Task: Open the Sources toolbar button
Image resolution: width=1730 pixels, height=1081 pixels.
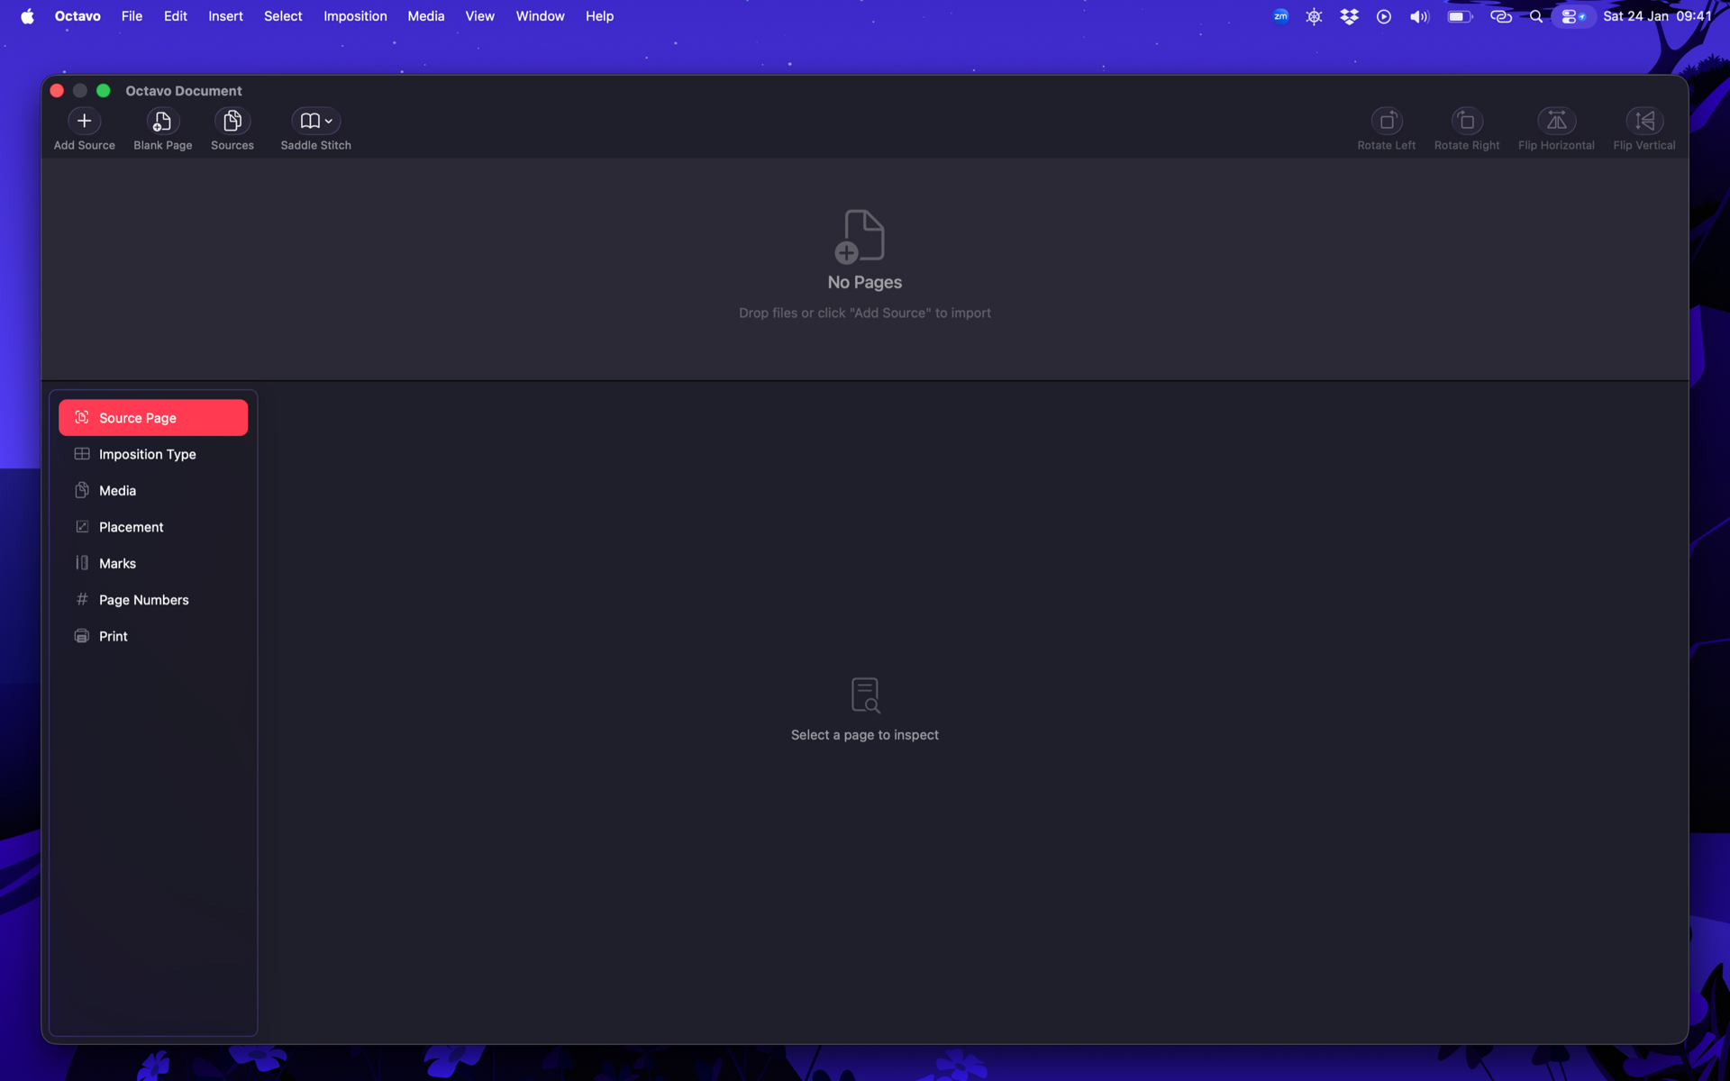Action: 232,121
